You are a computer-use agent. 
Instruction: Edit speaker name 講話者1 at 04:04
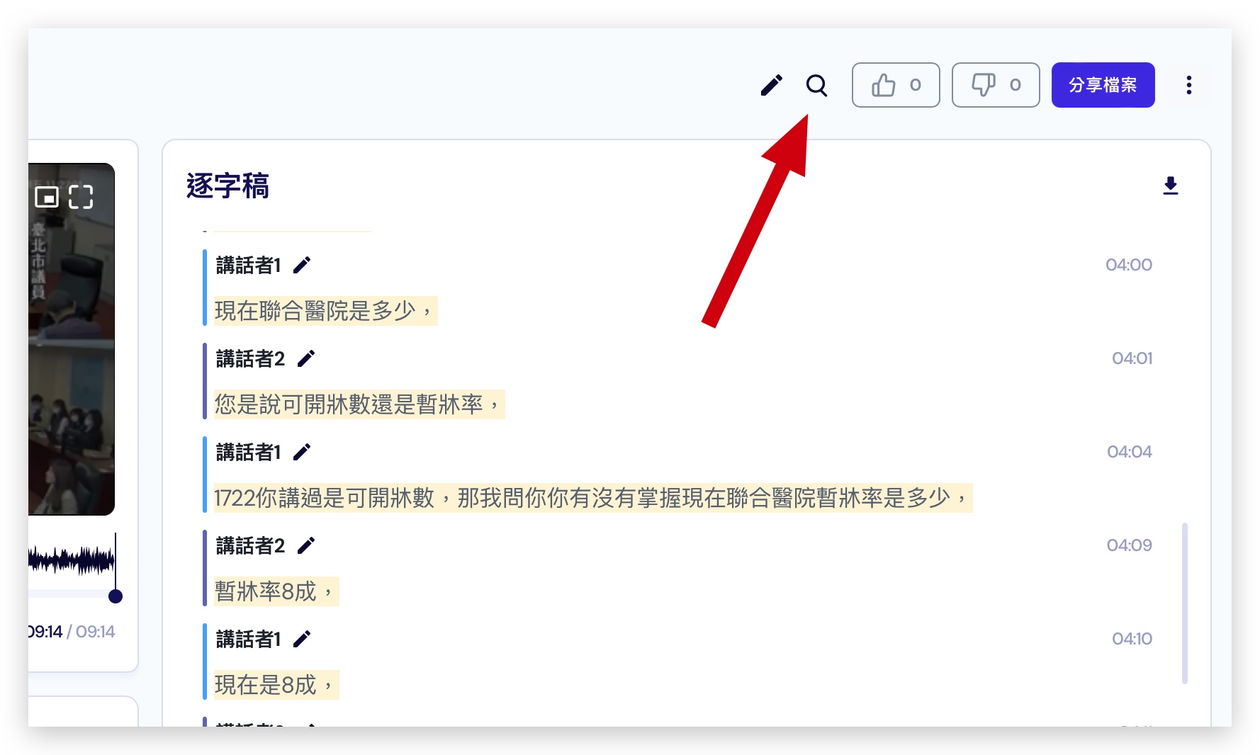[302, 453]
